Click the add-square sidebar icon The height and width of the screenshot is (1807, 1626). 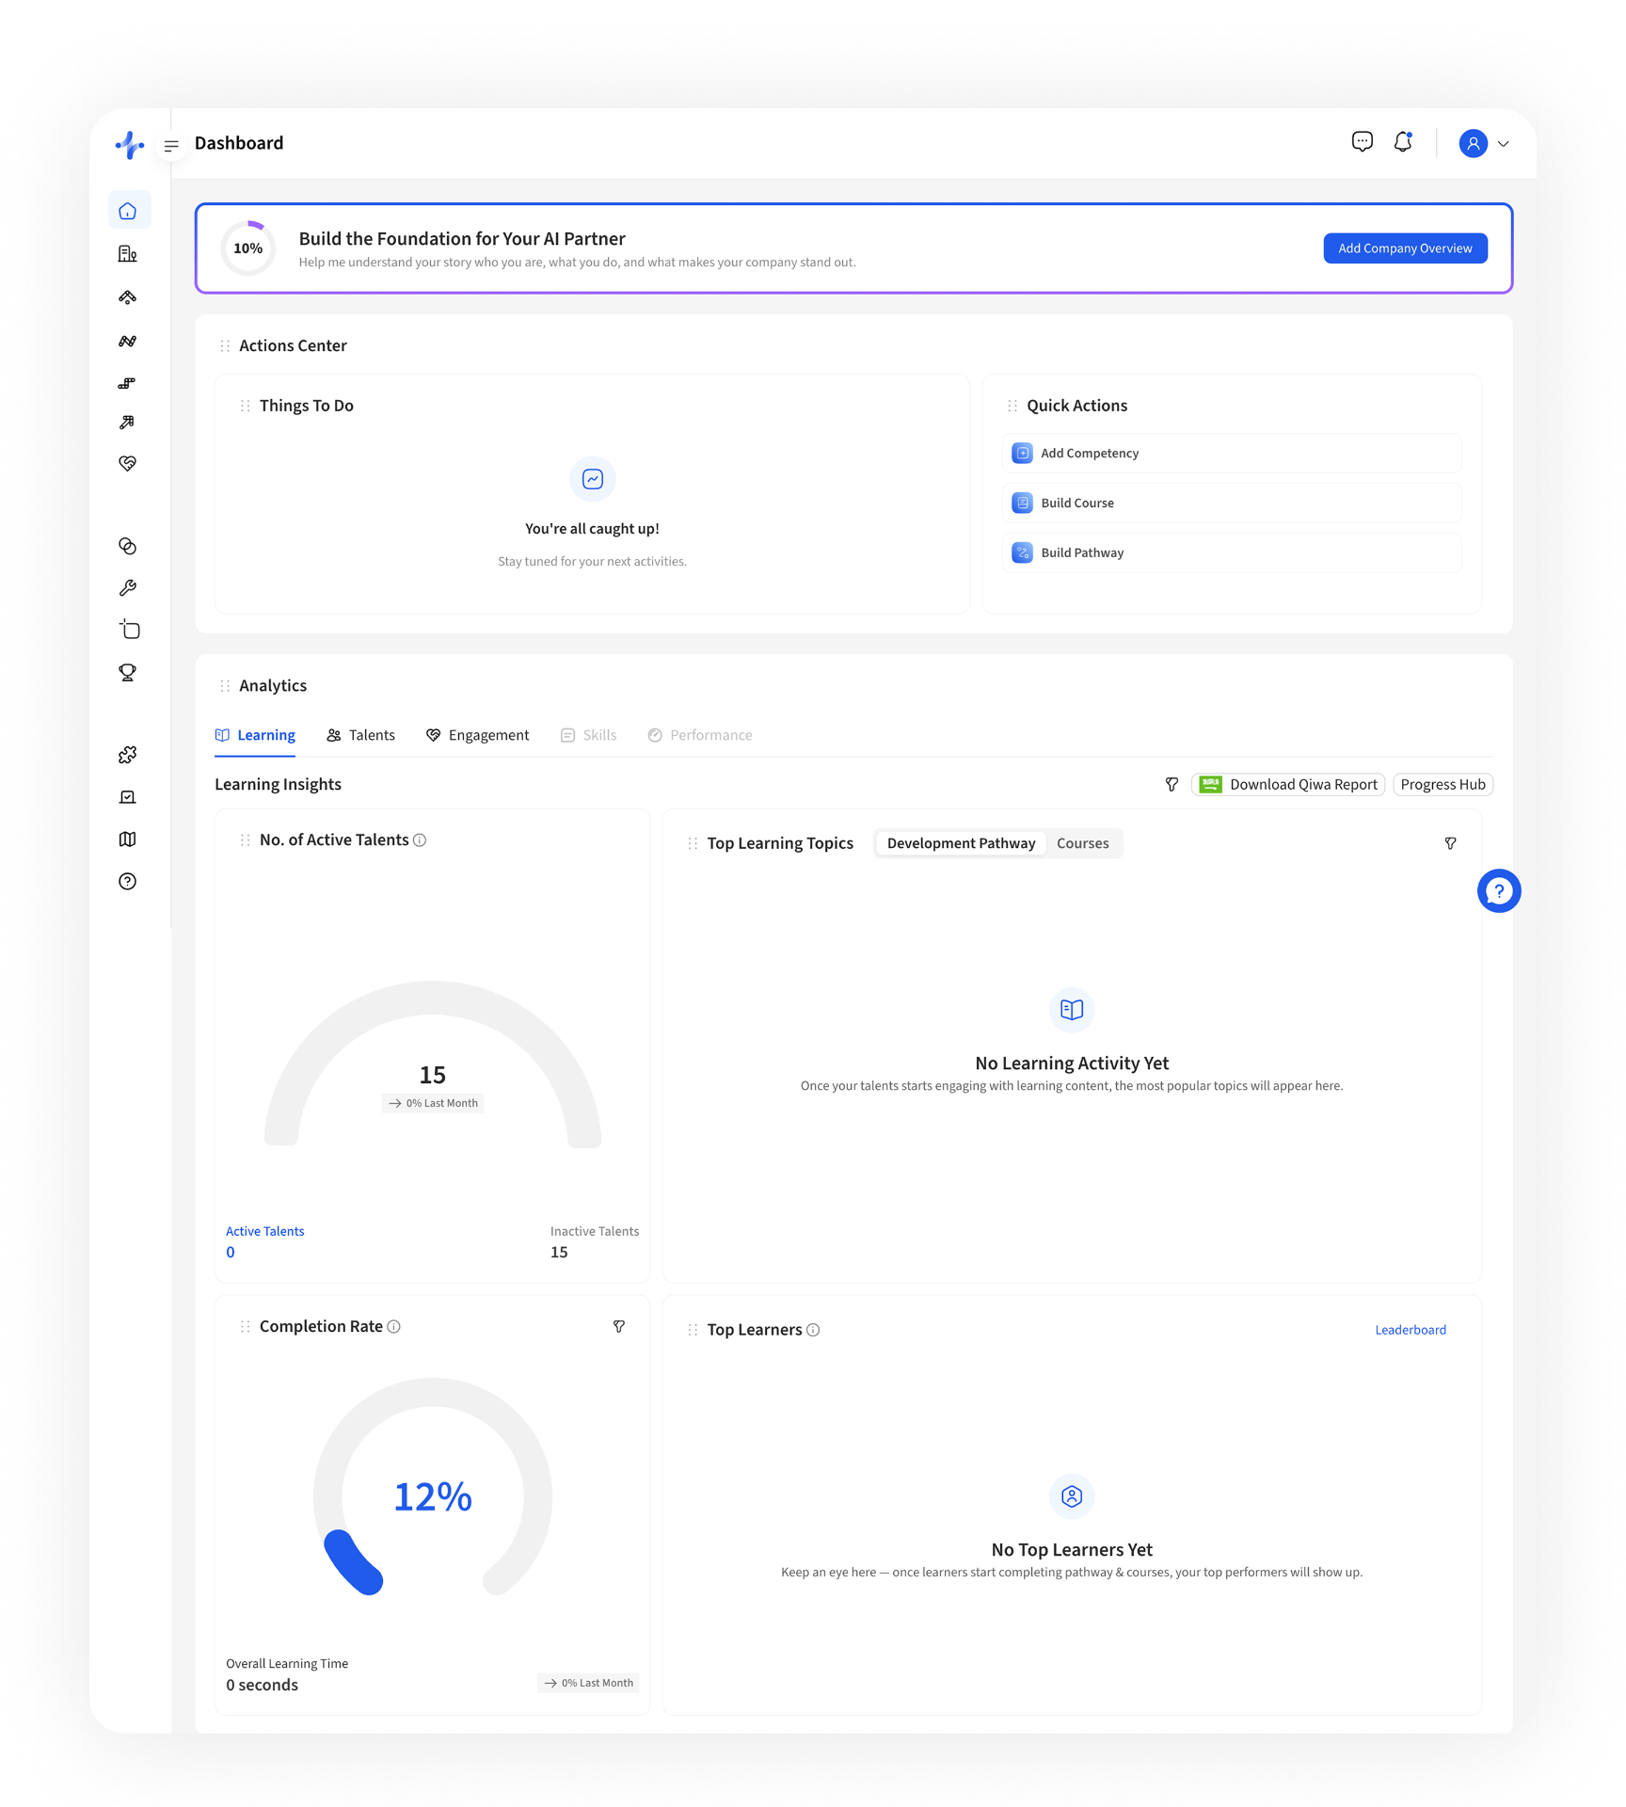click(129, 630)
